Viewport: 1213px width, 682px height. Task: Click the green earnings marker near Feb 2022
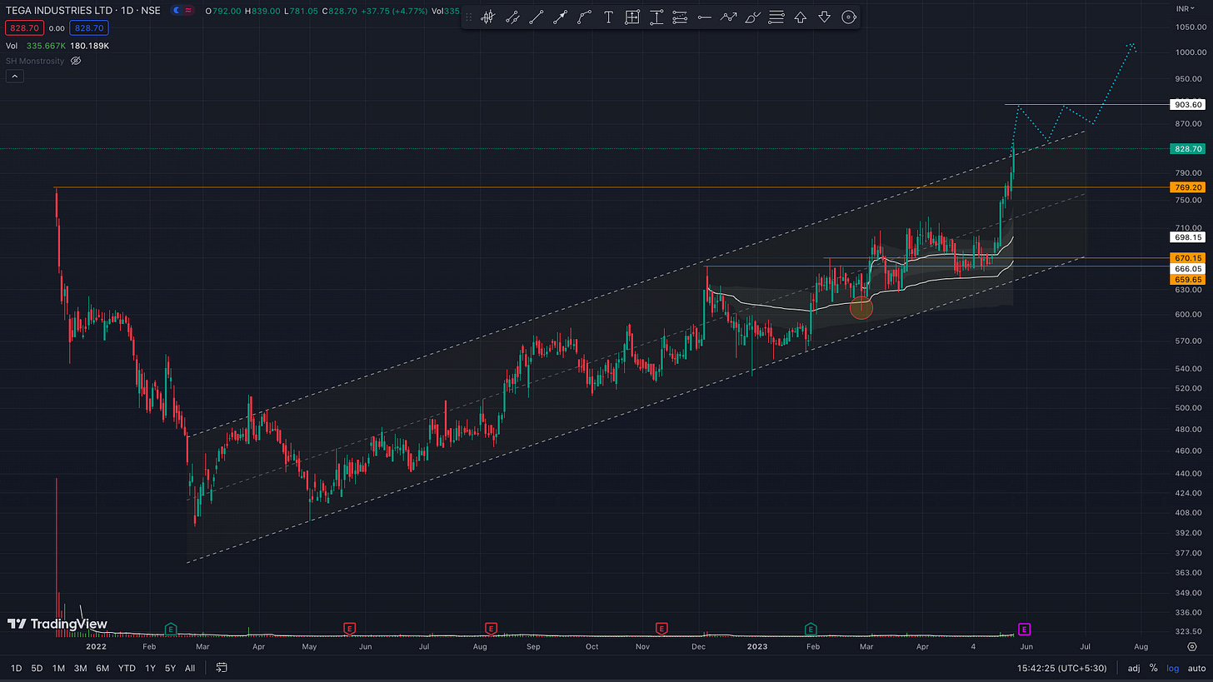171,628
